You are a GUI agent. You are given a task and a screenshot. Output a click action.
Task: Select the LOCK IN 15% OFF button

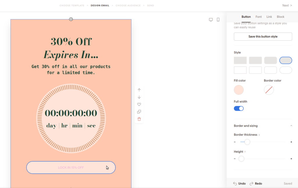71,167
